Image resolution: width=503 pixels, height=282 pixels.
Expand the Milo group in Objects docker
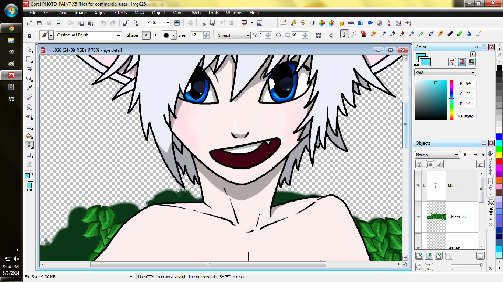[424, 186]
